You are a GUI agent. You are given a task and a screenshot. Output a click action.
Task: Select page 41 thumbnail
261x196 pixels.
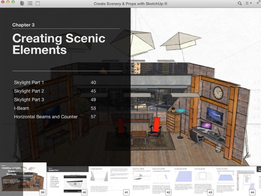coord(109,181)
